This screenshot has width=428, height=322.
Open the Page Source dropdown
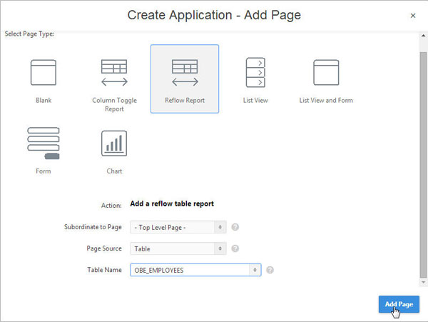(178, 248)
